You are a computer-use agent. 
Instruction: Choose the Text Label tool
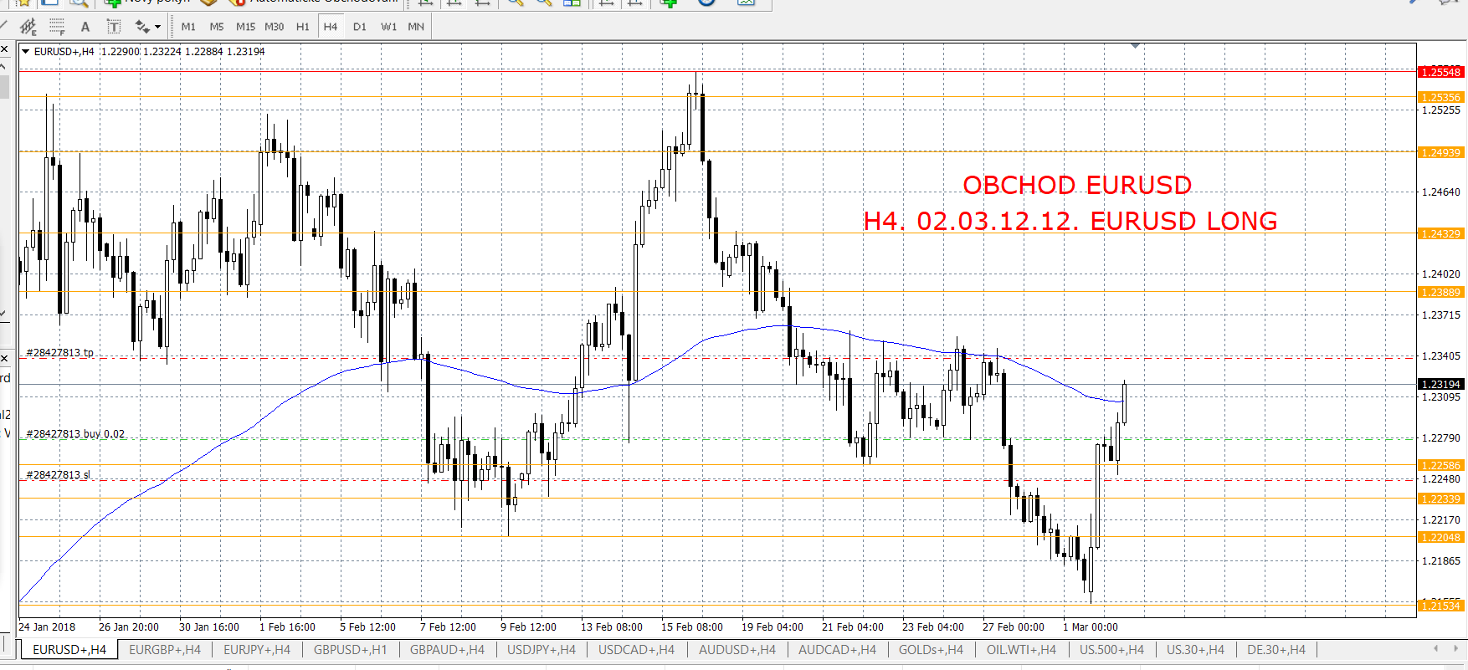click(114, 27)
